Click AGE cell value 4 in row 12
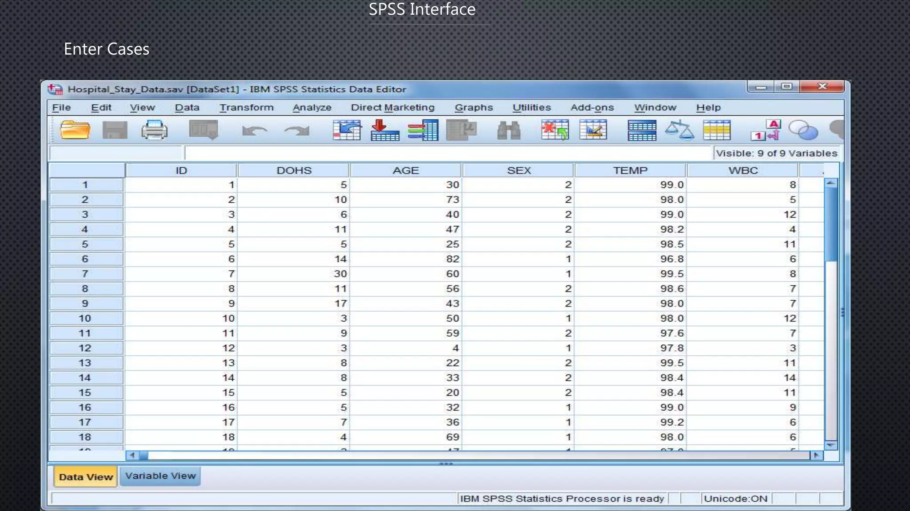This screenshot has height=511, width=910. tap(406, 348)
